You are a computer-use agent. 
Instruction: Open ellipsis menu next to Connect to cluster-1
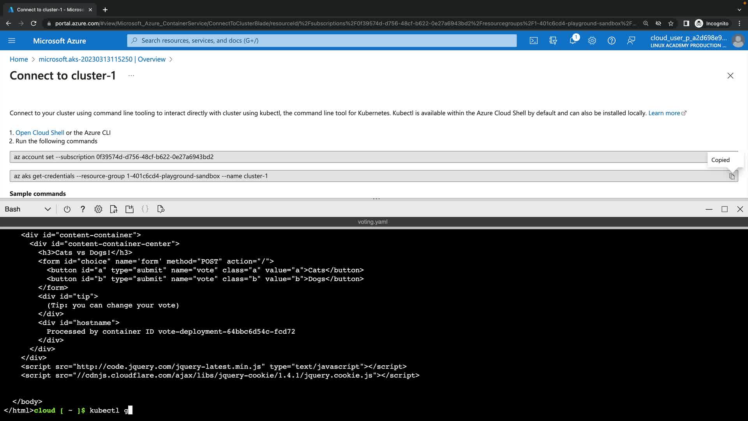click(x=131, y=76)
